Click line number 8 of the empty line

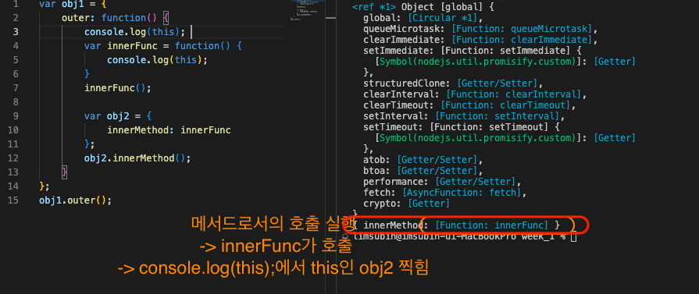pos(16,102)
